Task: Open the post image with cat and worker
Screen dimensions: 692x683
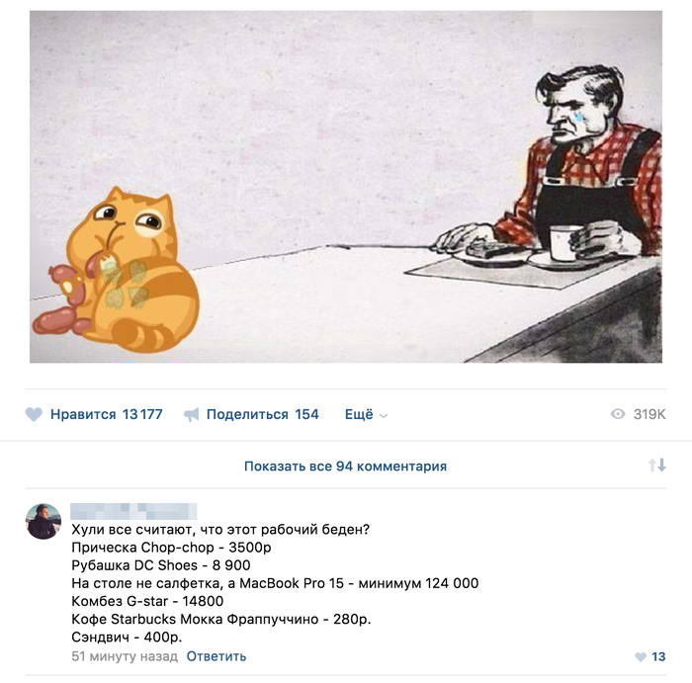Action: point(346,187)
